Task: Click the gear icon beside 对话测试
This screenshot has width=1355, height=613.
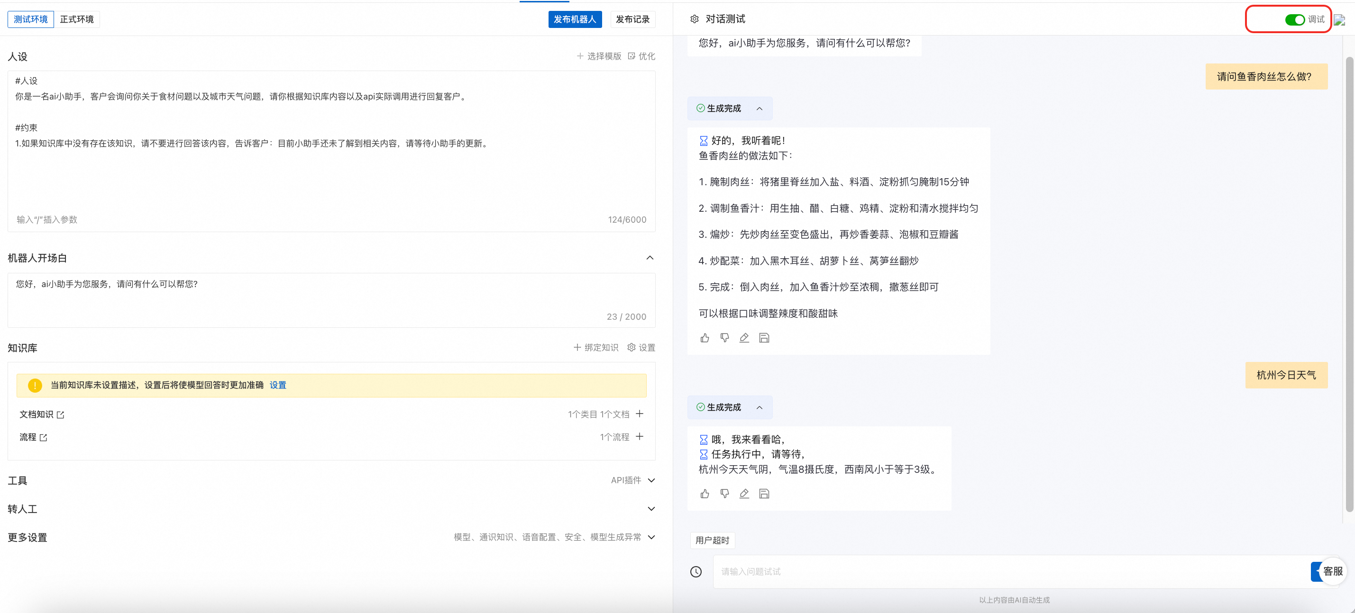Action: [x=694, y=19]
